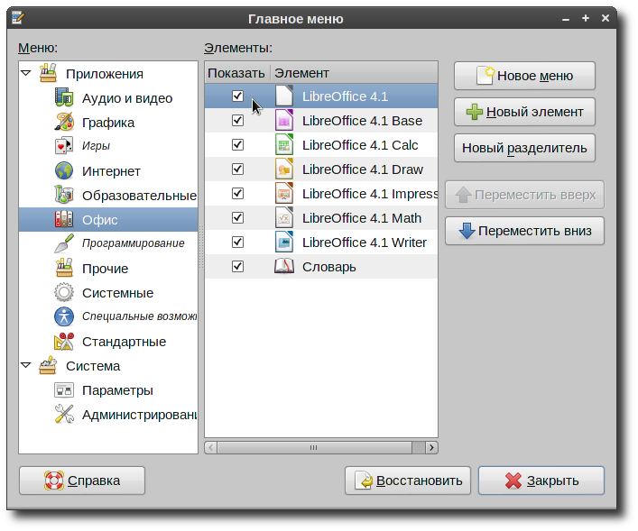Click the Игры playing cards icon
The height and width of the screenshot is (531, 638).
pyautogui.click(x=64, y=146)
